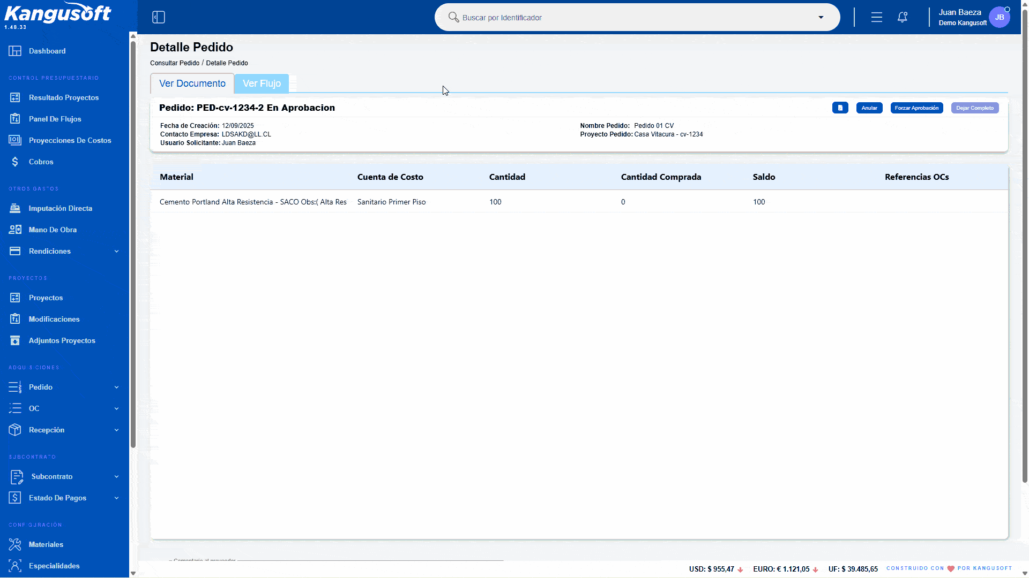1029x578 pixels.
Task: Click the Forzar Aprobación button
Action: pyautogui.click(x=916, y=108)
